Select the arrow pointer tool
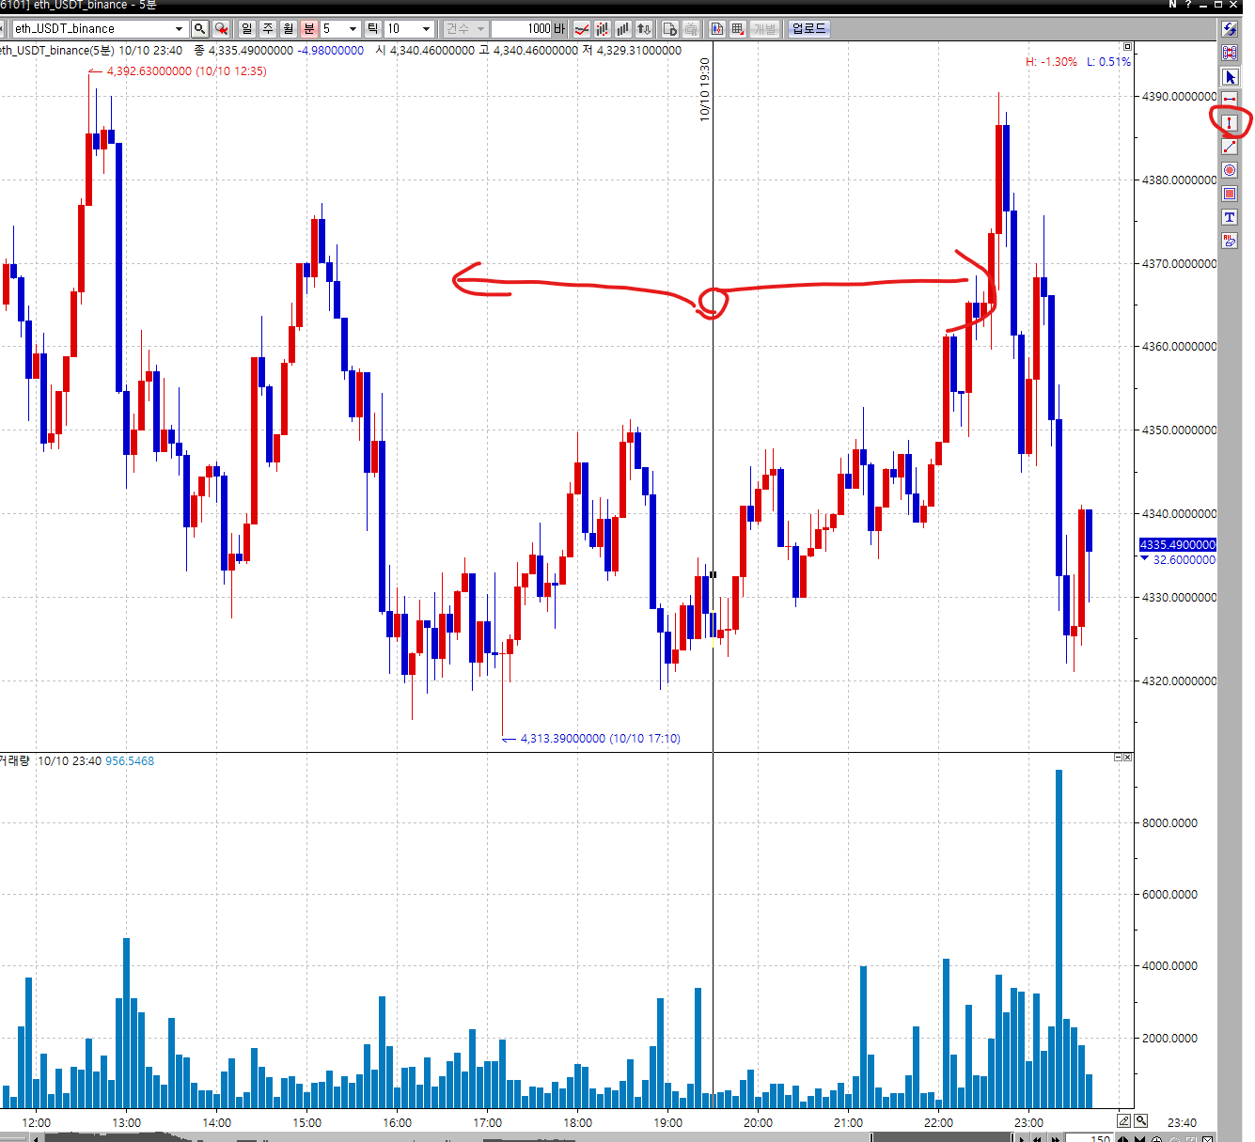 [x=1229, y=77]
